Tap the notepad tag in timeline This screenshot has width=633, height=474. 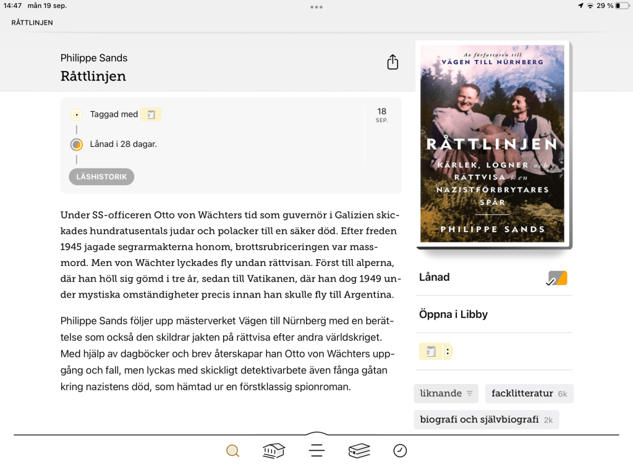[x=151, y=114]
